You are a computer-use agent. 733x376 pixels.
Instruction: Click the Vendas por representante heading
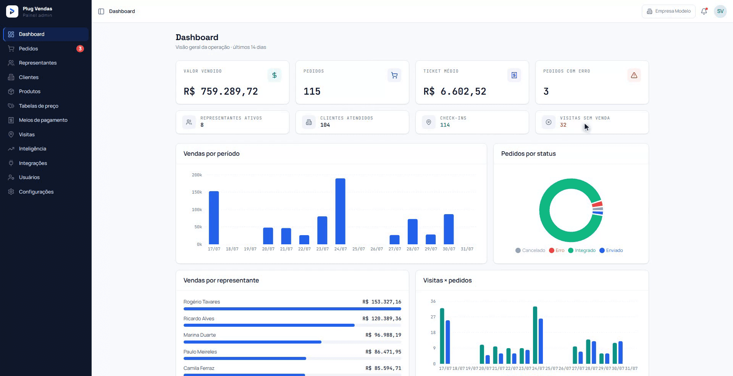click(x=221, y=280)
